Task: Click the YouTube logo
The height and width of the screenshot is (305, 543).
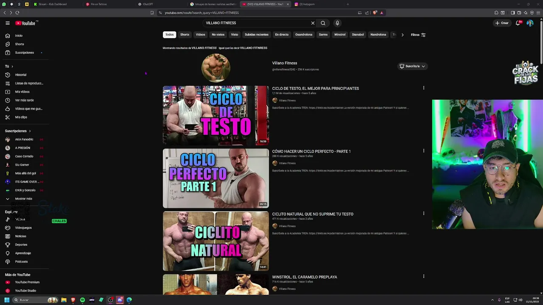Action: click(25, 23)
